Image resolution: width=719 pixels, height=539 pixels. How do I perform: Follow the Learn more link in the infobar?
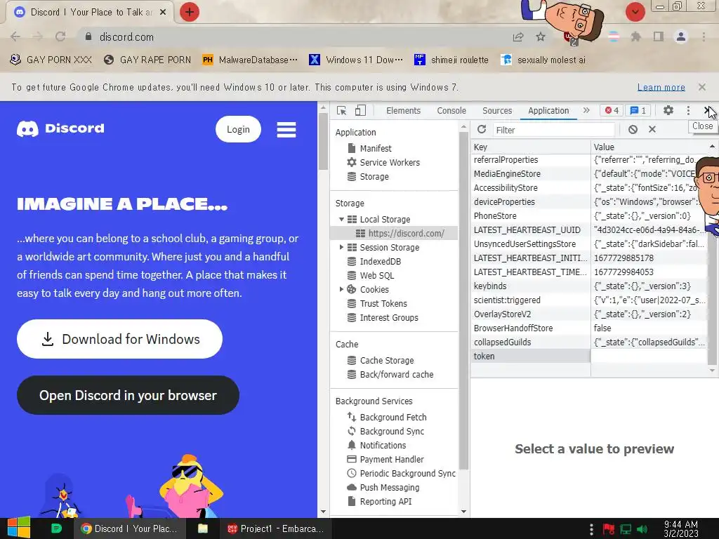(661, 87)
